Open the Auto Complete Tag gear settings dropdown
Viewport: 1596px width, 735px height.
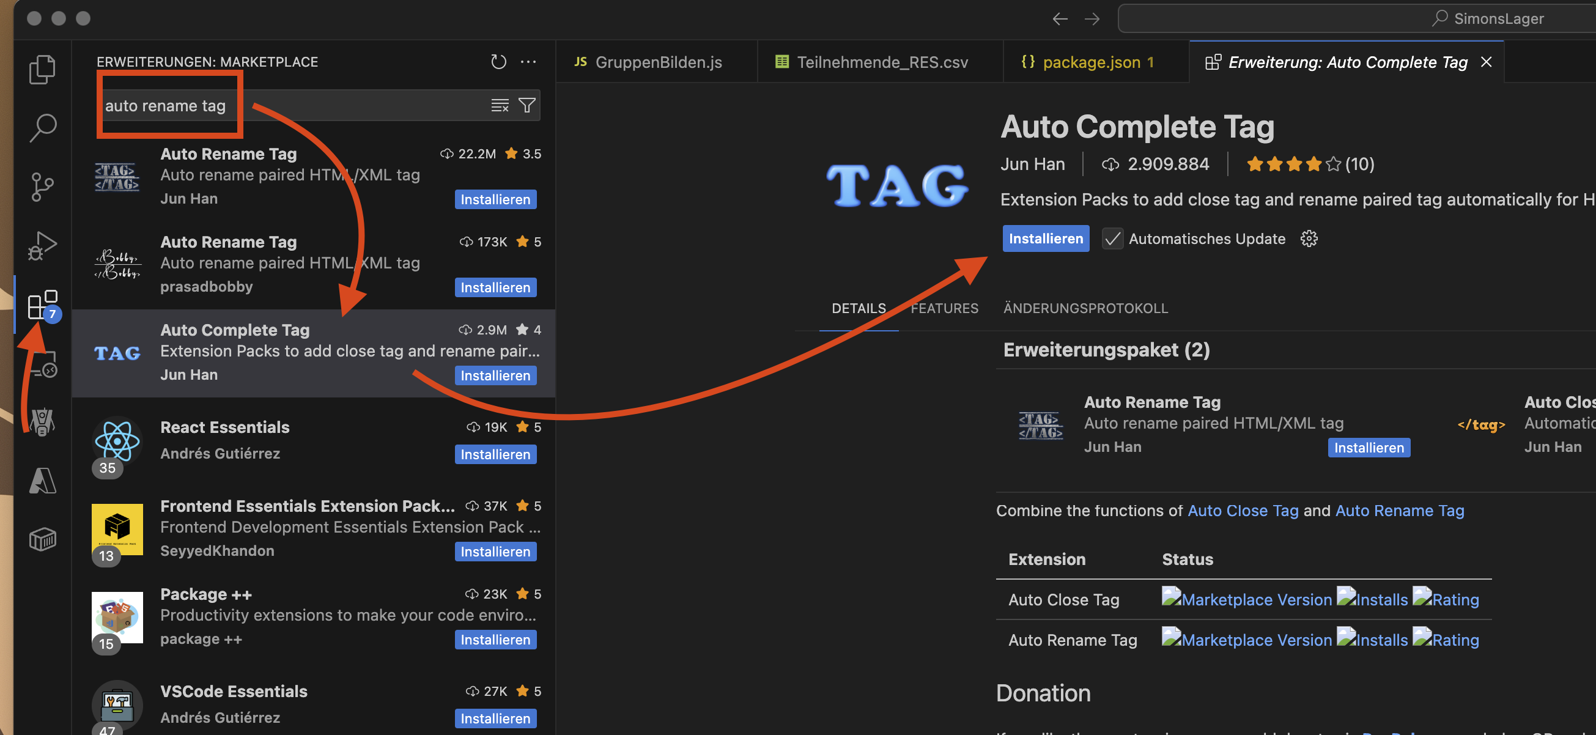[x=1309, y=238]
